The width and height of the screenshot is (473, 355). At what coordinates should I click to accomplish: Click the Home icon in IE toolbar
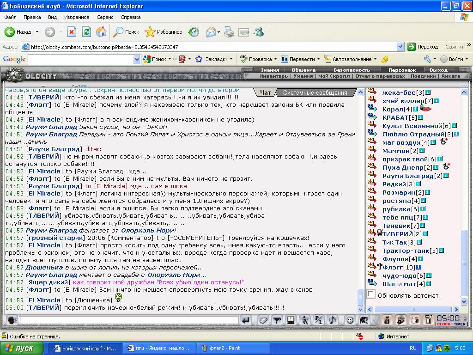[x=101, y=32]
